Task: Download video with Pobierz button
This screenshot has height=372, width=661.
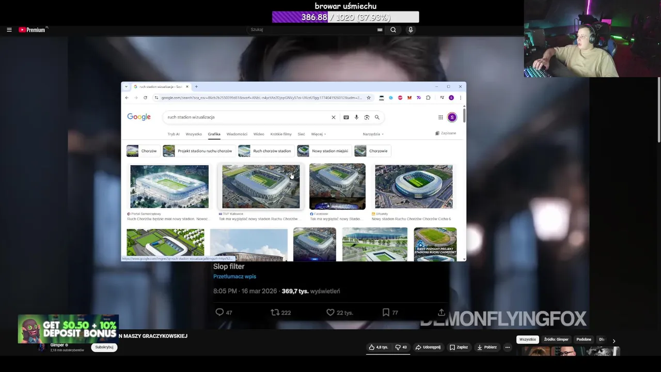Action: tap(487, 347)
